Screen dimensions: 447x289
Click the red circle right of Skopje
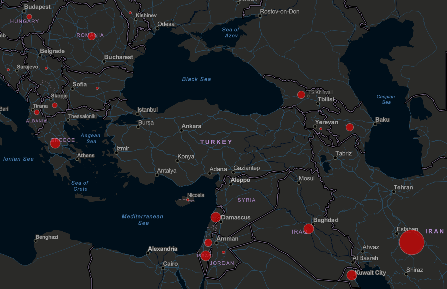pyautogui.click(x=55, y=105)
